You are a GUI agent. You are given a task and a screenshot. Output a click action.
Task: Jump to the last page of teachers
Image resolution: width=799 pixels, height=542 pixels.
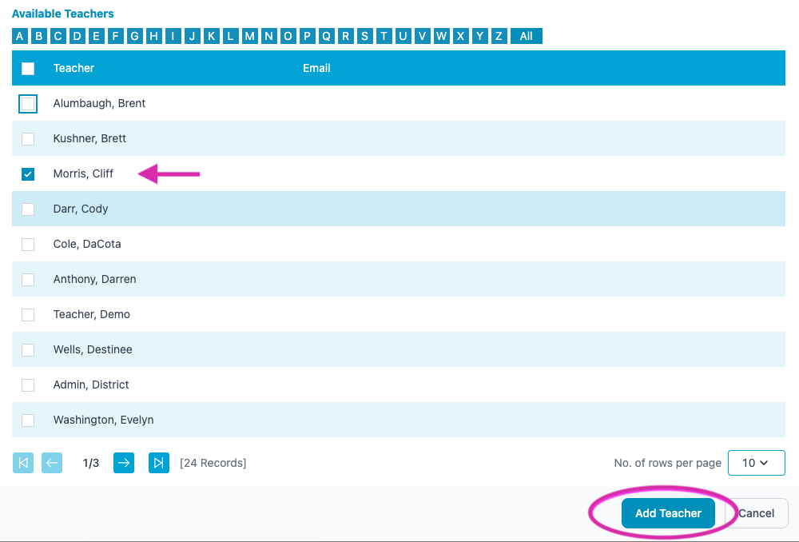click(x=159, y=463)
